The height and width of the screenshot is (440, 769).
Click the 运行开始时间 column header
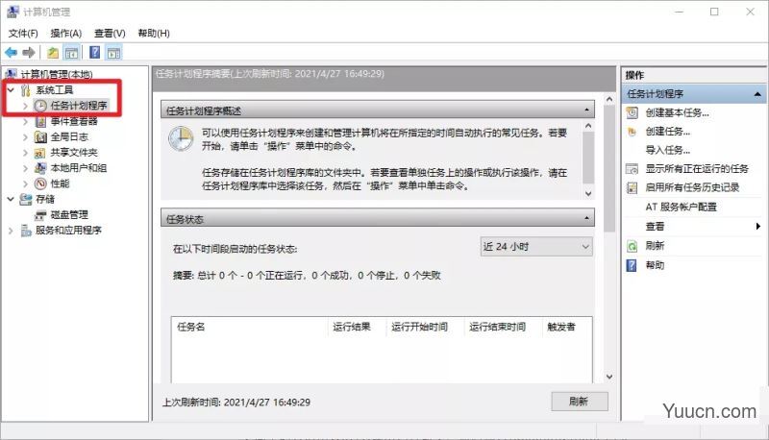(419, 327)
